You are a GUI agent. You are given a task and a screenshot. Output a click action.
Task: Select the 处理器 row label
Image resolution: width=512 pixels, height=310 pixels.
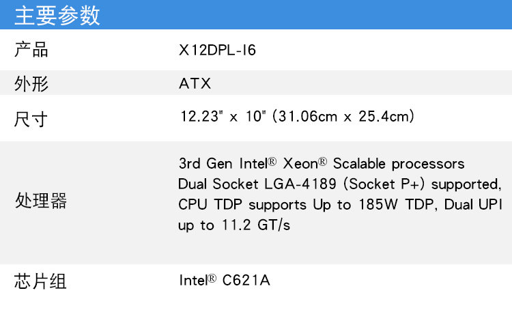point(41,201)
